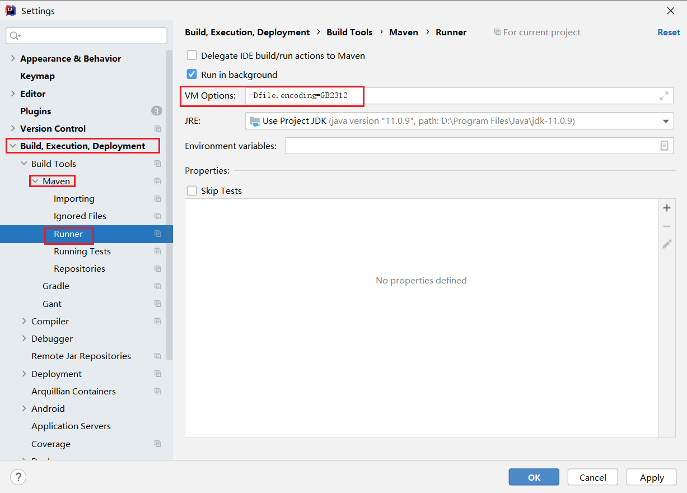This screenshot has height=493, width=687.
Task: Click the edit property pencil icon
Action: pos(666,244)
